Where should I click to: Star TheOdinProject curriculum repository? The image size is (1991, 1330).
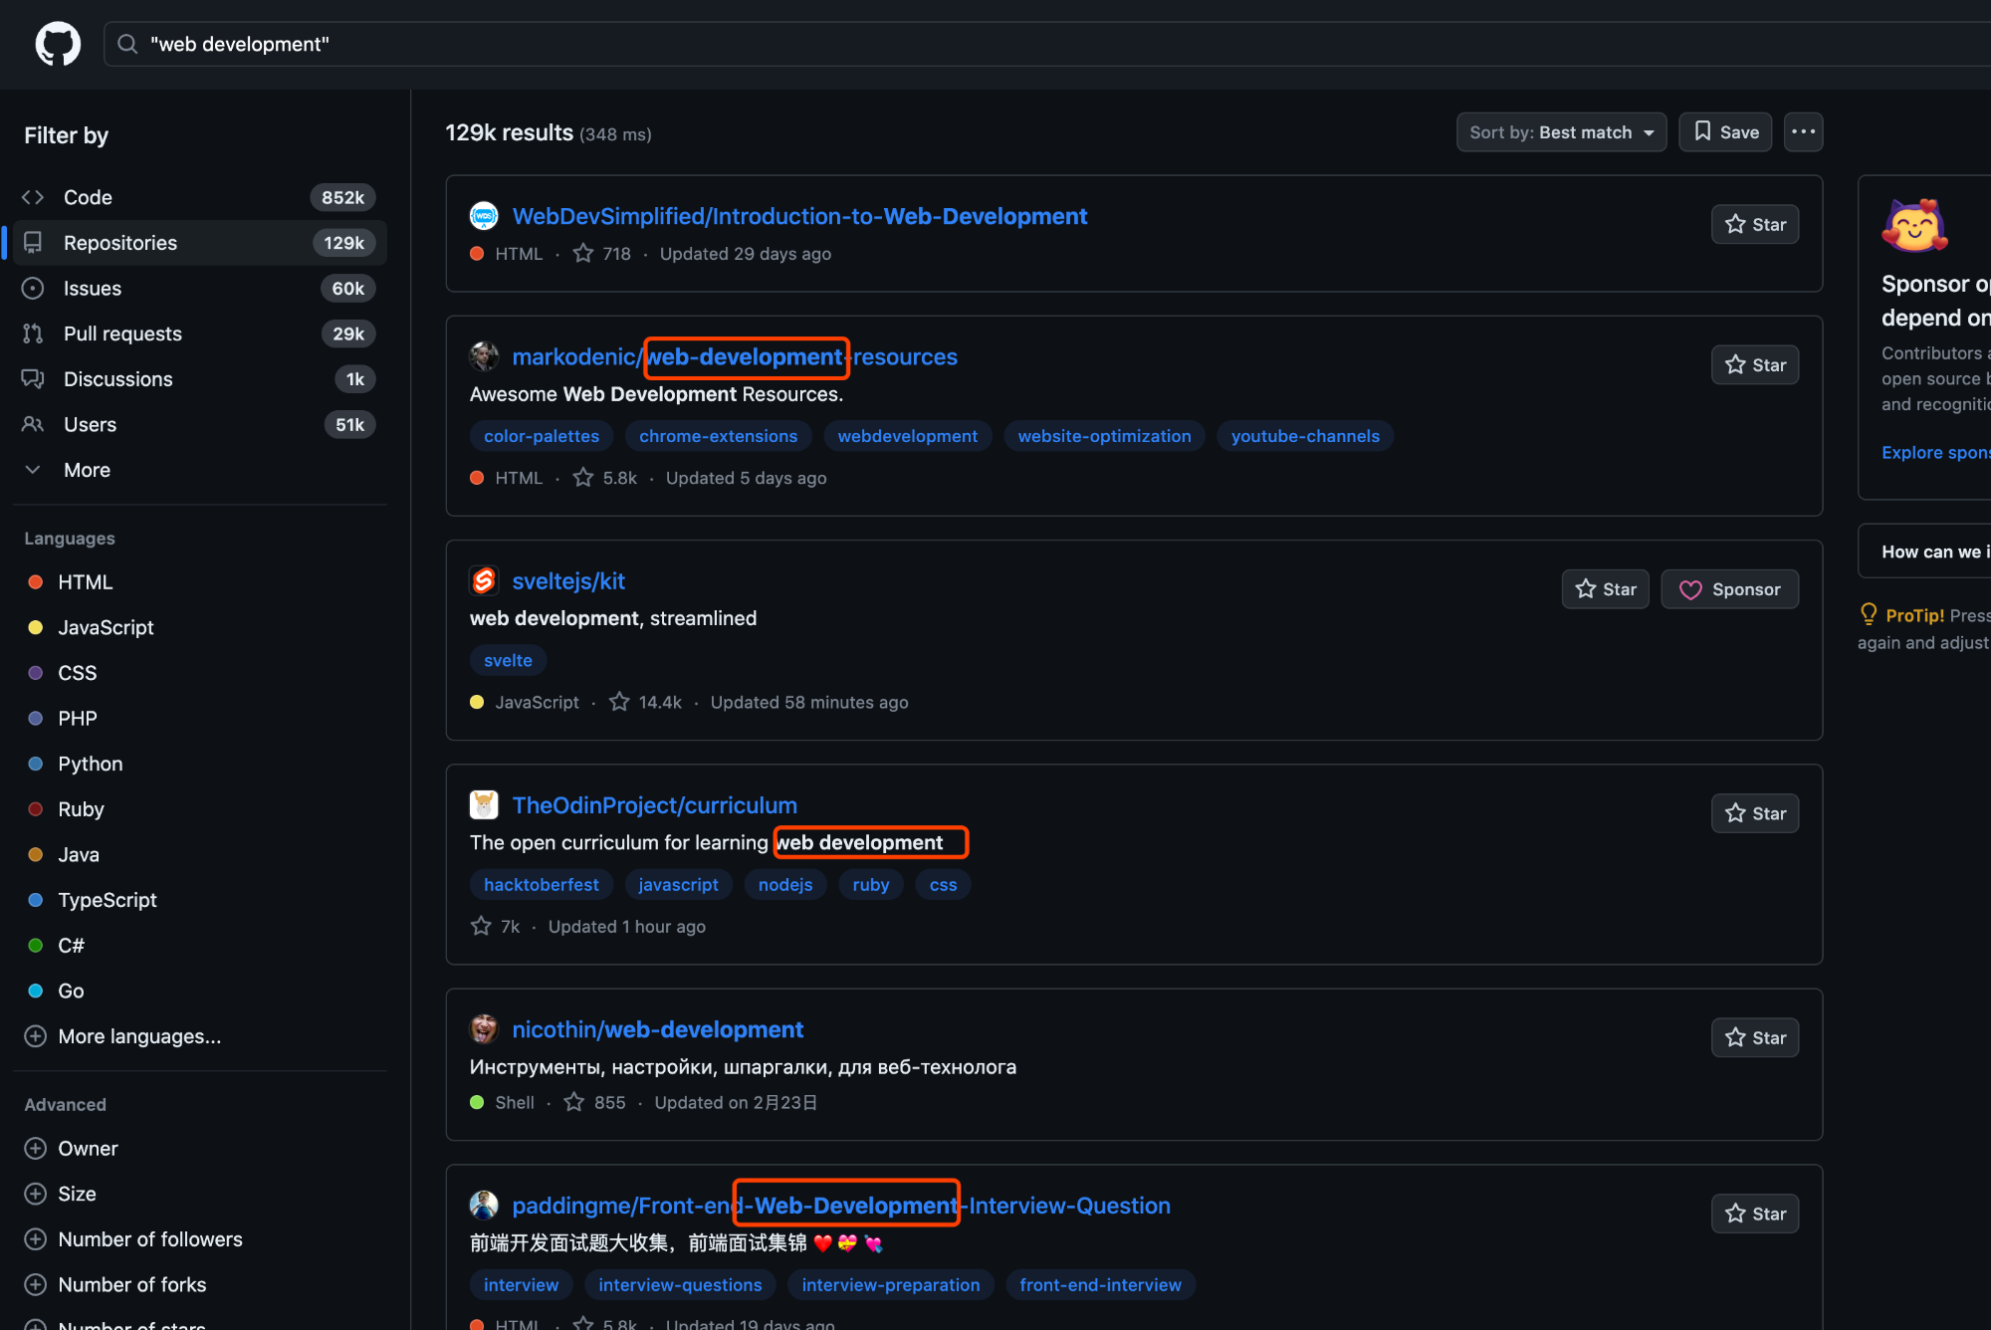pyautogui.click(x=1755, y=813)
